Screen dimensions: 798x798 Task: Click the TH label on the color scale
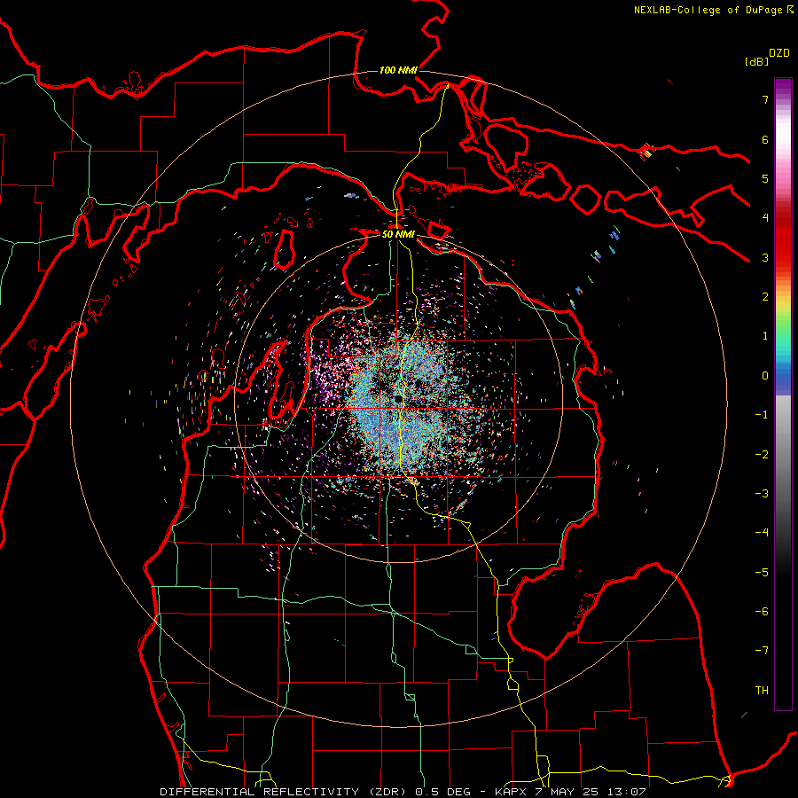[x=762, y=691]
